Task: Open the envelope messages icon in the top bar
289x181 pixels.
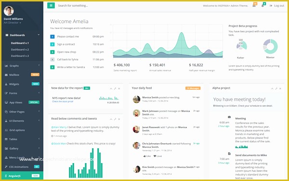Action: [254, 6]
